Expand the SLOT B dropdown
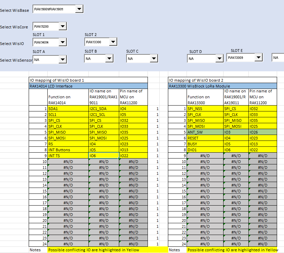The width and height of the screenshot is (284, 253). tap(110, 59)
